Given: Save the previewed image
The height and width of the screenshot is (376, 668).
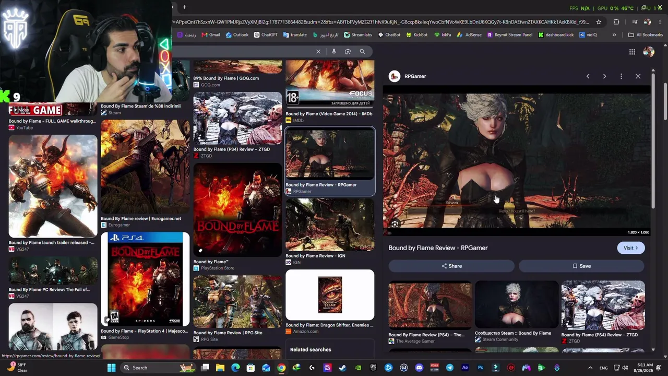Looking at the screenshot, I should click(x=581, y=266).
